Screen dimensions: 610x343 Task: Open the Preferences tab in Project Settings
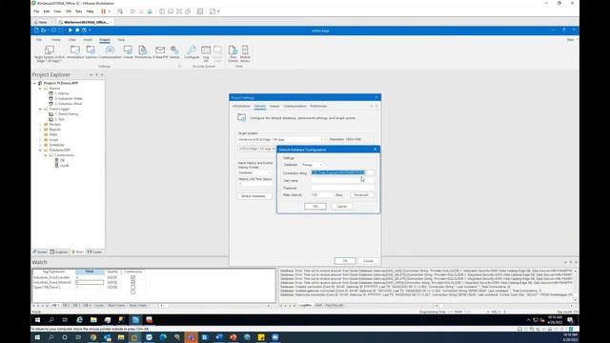tap(318, 106)
